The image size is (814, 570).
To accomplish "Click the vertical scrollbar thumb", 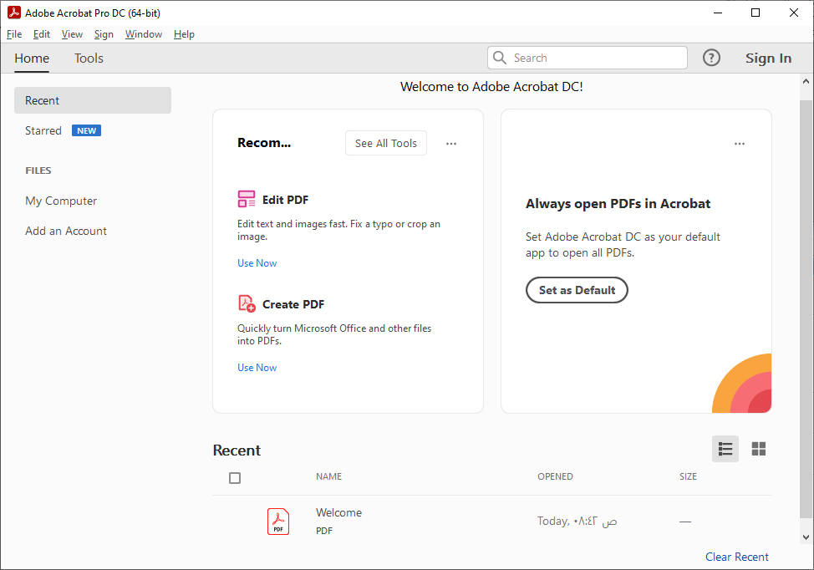I will click(x=806, y=309).
